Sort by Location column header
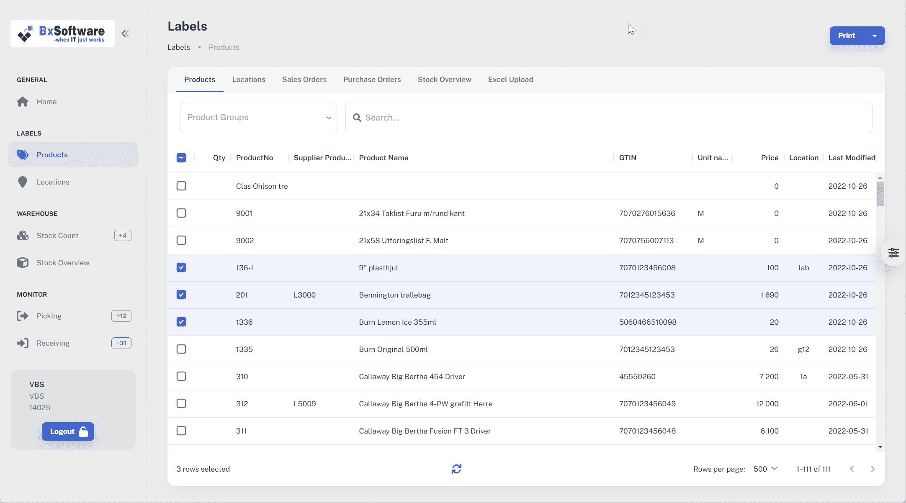The height and width of the screenshot is (503, 906). (x=804, y=158)
